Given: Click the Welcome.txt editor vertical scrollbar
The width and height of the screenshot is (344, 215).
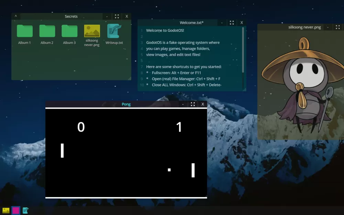Looking at the screenshot, I should pyautogui.click(x=243, y=50).
